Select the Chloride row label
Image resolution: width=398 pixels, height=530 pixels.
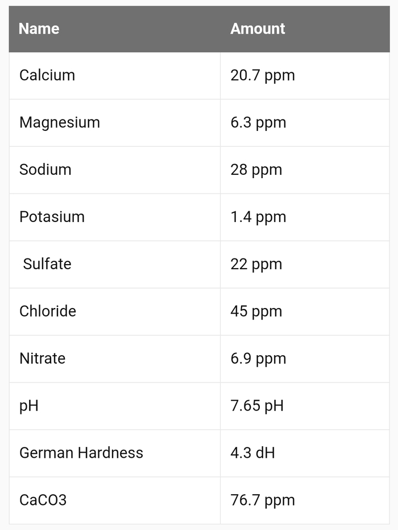click(x=48, y=311)
